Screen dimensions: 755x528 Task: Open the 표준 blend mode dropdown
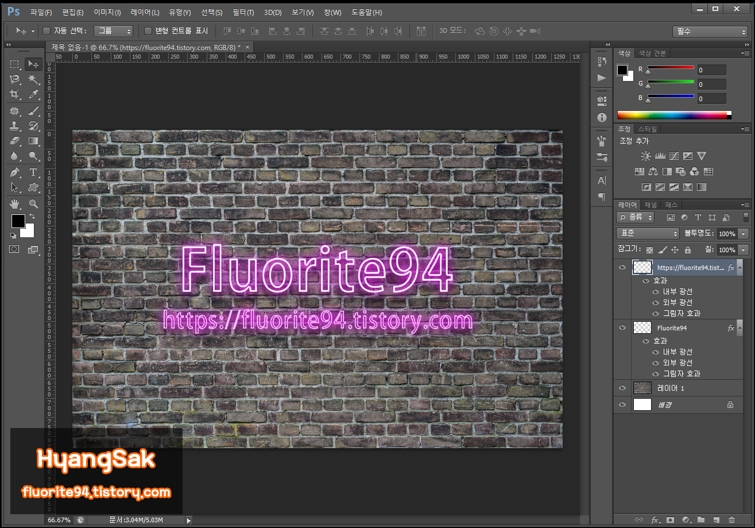coord(648,234)
